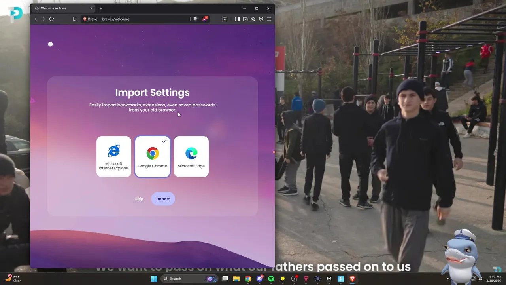Open Spotify from the taskbar
The image size is (506, 285).
point(271,279)
